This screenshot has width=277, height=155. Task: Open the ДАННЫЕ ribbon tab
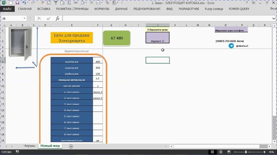(121, 9)
